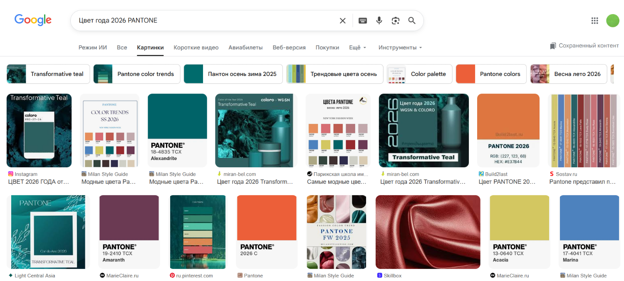Open the ЦВЕТА PANTONE весна-лето 2026 image
Screen dimensions: 624x281
pos(338,130)
